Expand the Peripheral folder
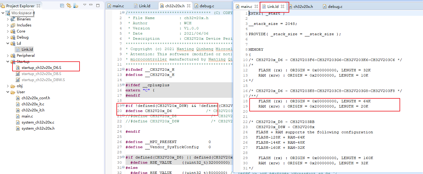Viewport: 423px width, 174px height. (8, 56)
